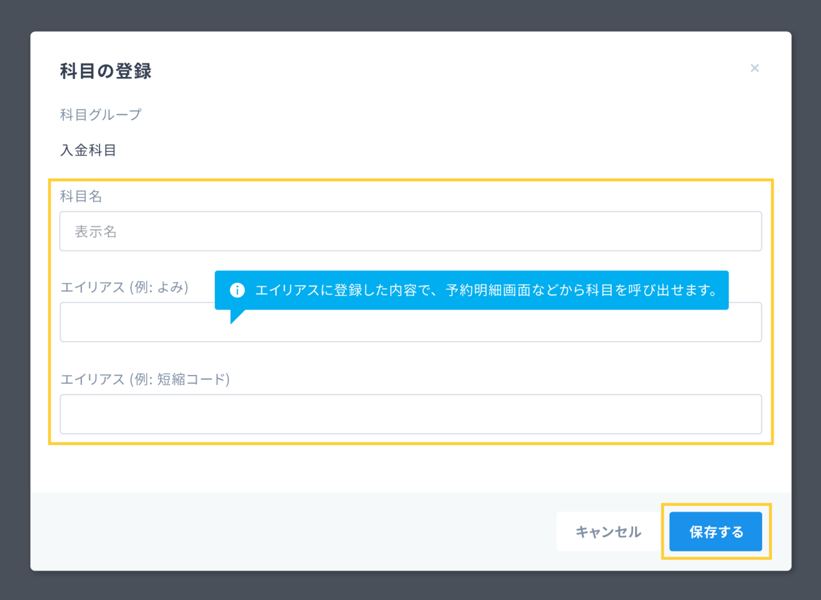The height and width of the screenshot is (600, 821).
Task: Select the エイリアス (例: 短縮コード) input box
Action: tap(410, 414)
